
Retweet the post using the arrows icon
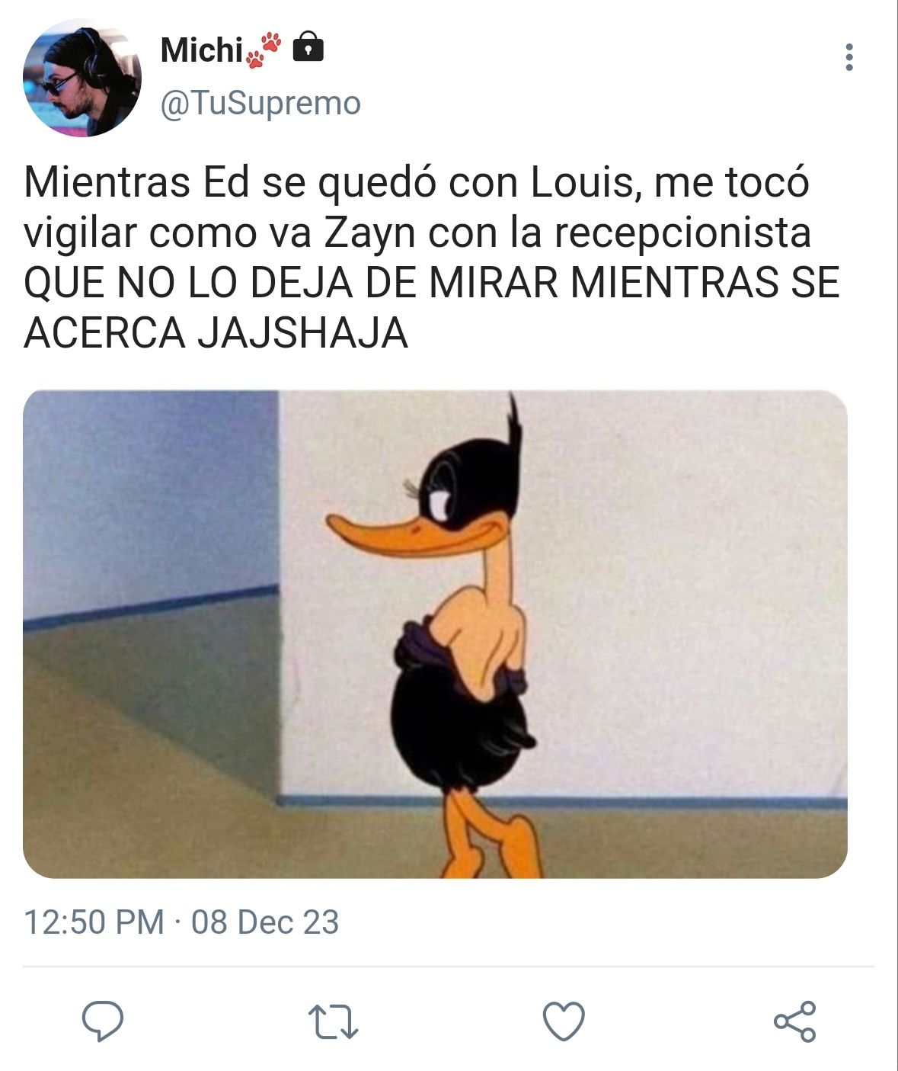[x=333, y=1023]
